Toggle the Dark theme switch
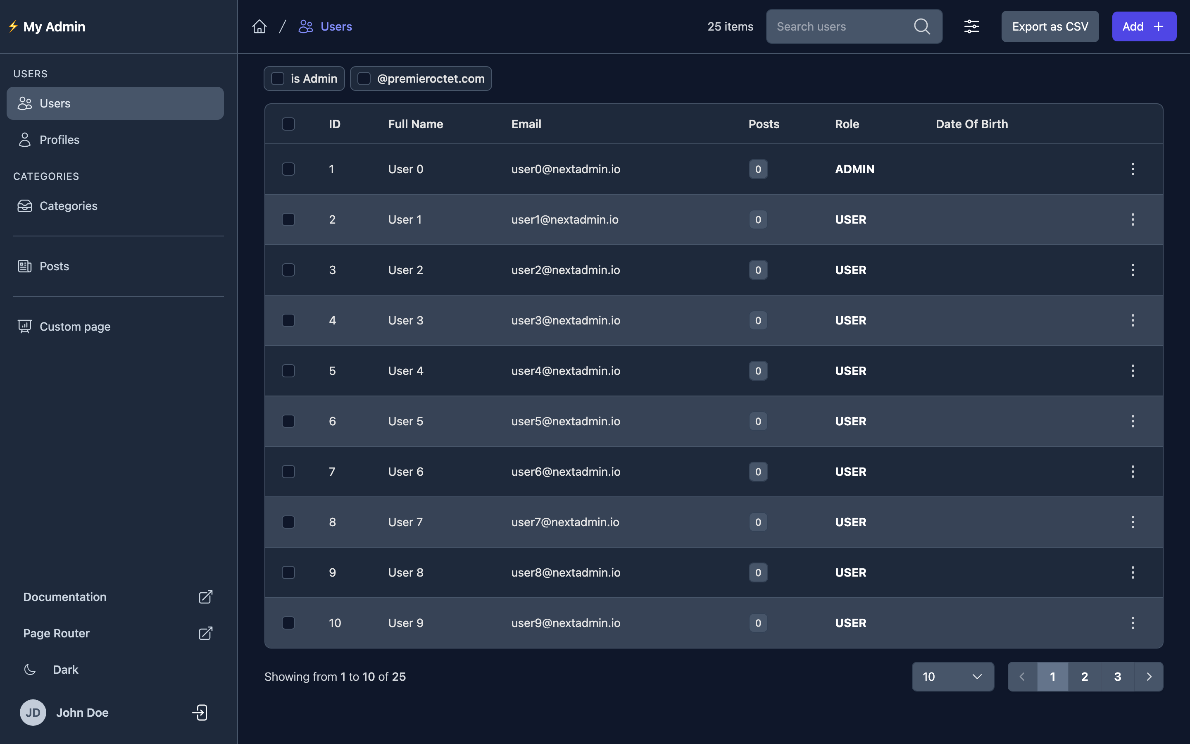The image size is (1190, 744). click(x=51, y=670)
